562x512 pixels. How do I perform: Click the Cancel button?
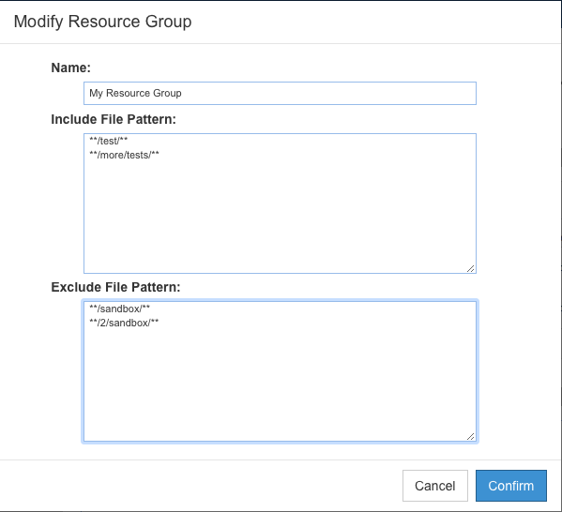pyautogui.click(x=435, y=486)
